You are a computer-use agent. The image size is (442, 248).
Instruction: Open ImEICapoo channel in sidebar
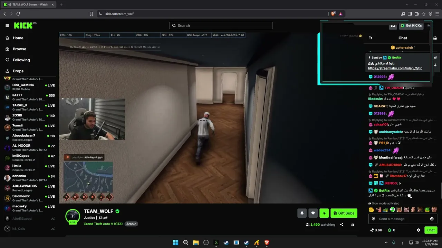click(x=29, y=158)
